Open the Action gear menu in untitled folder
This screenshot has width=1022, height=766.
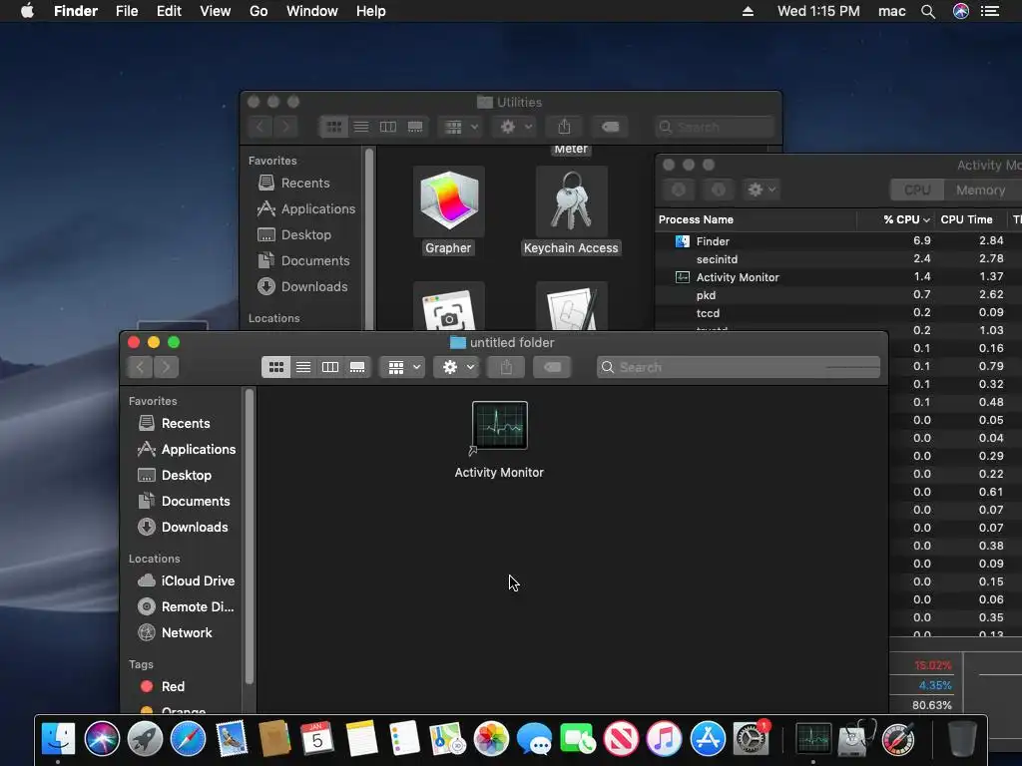click(457, 367)
